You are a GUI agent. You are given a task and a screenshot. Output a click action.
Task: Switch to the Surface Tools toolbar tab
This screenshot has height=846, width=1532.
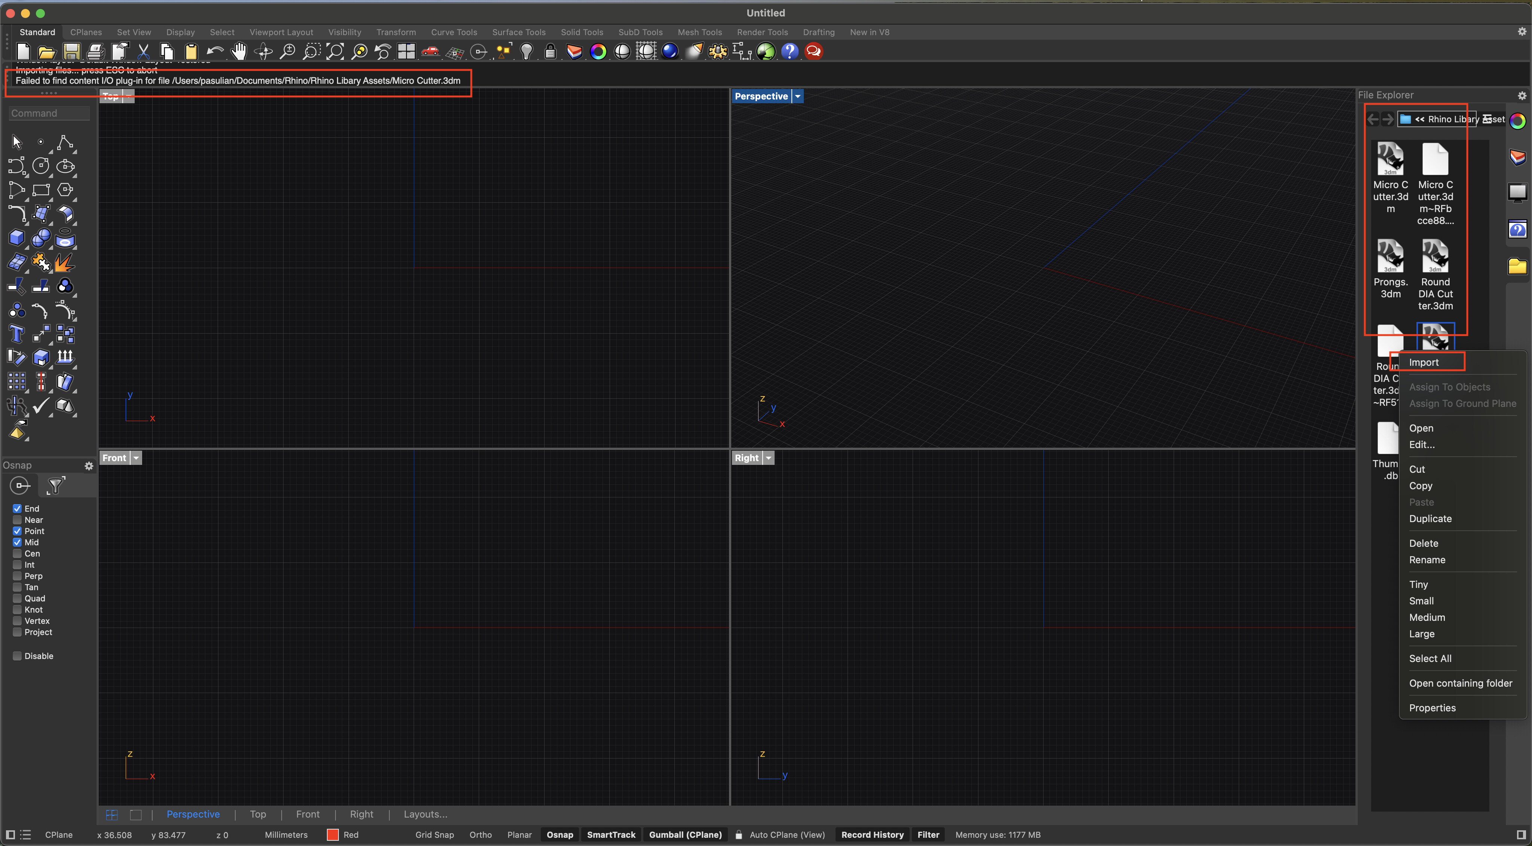[x=519, y=32]
